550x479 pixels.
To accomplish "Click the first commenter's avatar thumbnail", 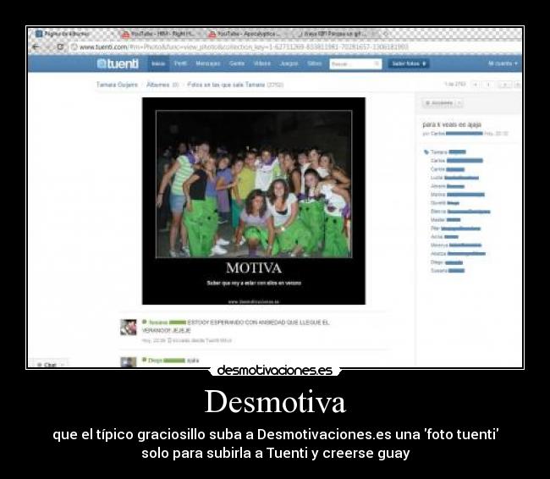I will pos(129,327).
